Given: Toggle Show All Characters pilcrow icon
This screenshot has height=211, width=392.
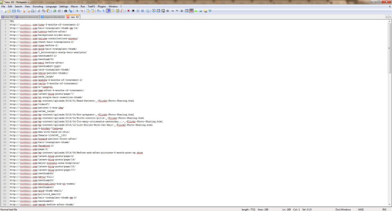Looking at the screenshot, I should point(103,11).
